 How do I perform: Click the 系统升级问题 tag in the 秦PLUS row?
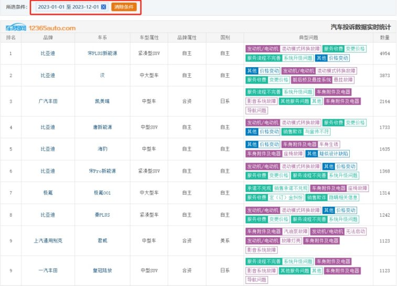click(343, 219)
